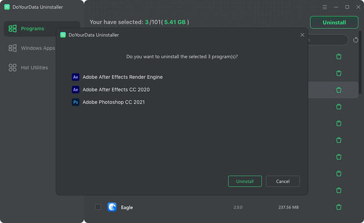Click the partially hidden search field
This screenshot has width=364, height=223.
click(328, 40)
